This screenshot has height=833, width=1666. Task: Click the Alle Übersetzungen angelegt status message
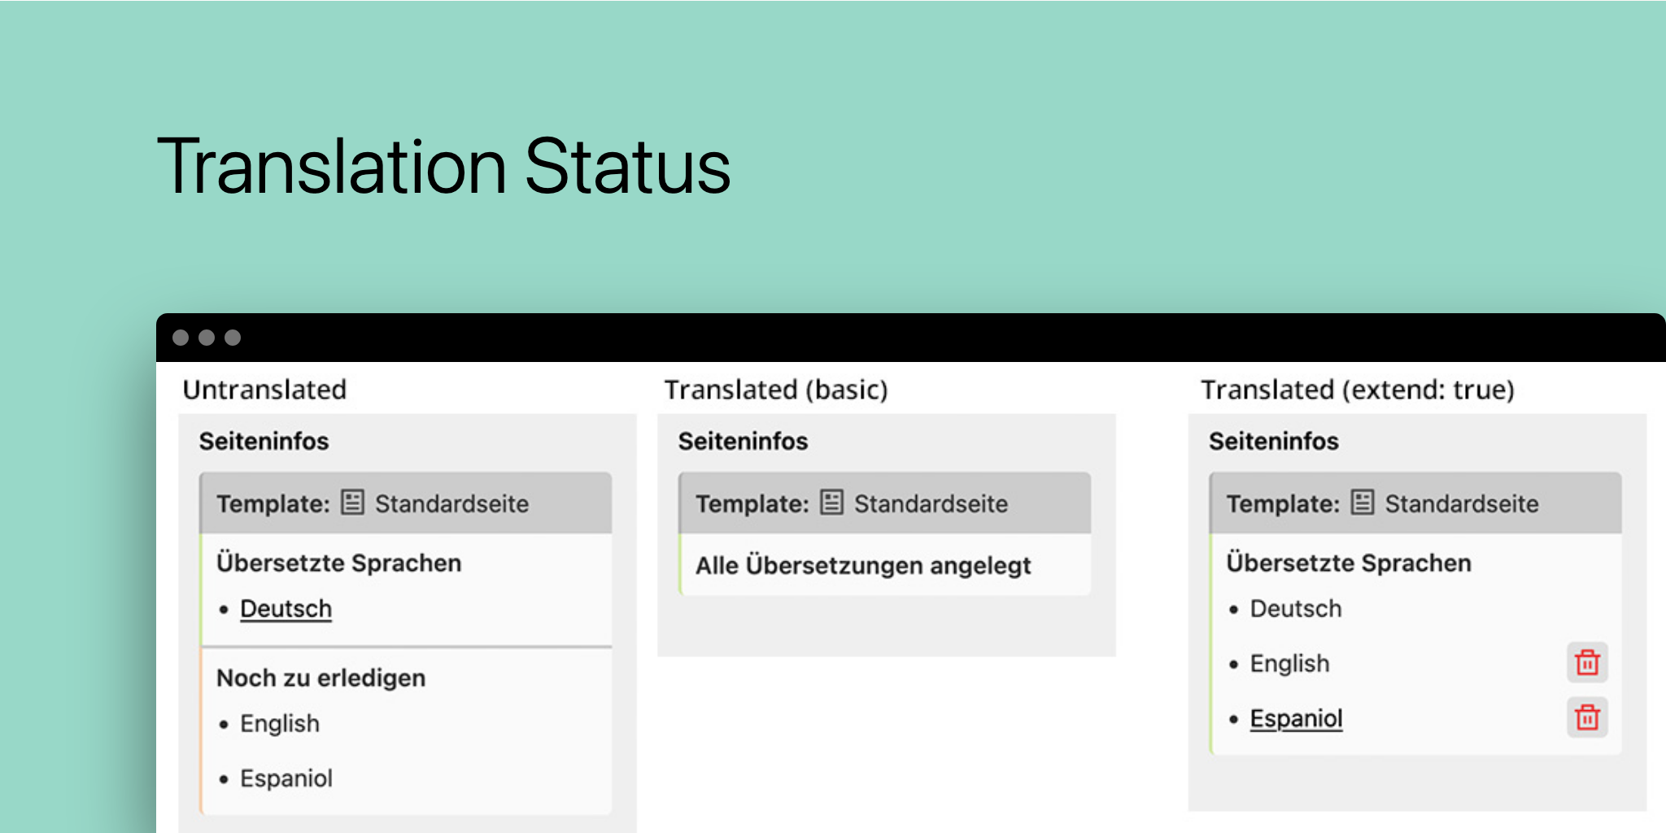pos(864,565)
